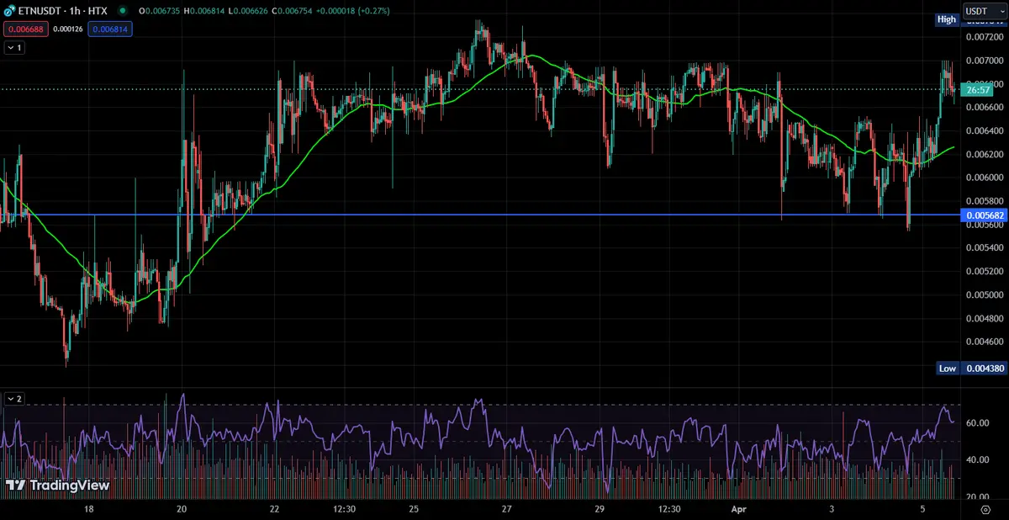Open chart settings gear in bottom-right corner
Viewport: 1009px width, 520px height.
coord(985,510)
